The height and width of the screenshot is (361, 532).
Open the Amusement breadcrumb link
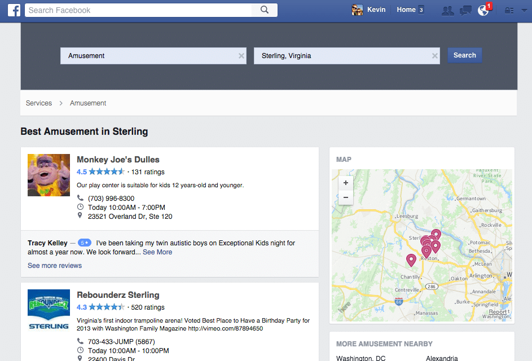coord(88,103)
